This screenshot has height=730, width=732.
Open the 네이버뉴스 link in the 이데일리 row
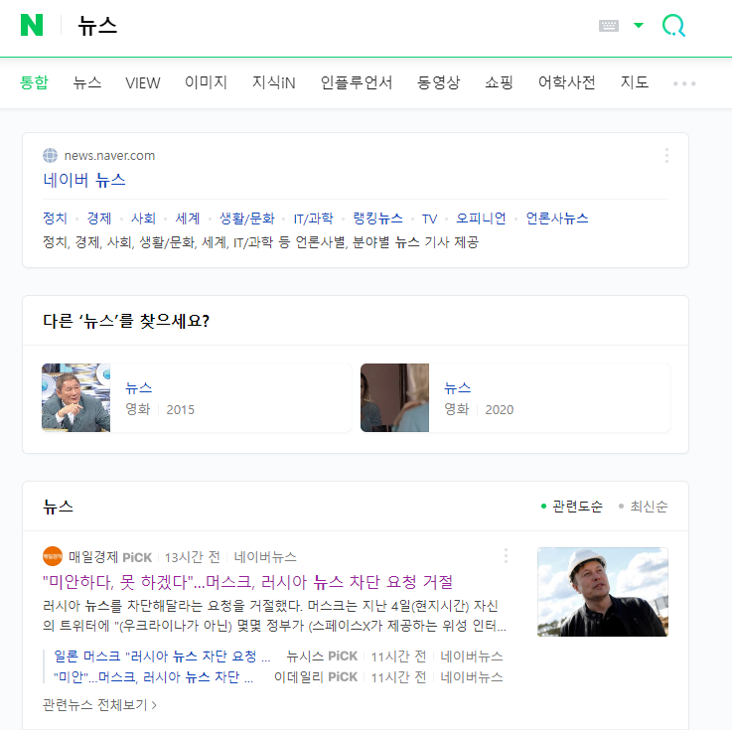pyautogui.click(x=472, y=676)
